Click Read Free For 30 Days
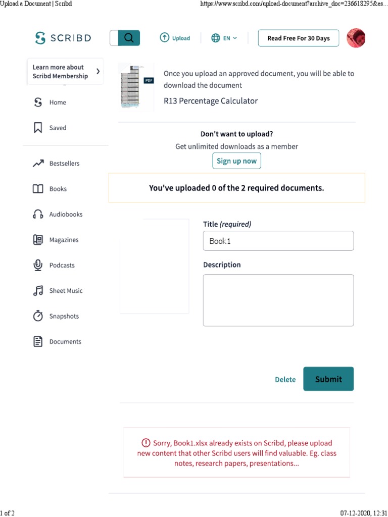 pos(298,38)
